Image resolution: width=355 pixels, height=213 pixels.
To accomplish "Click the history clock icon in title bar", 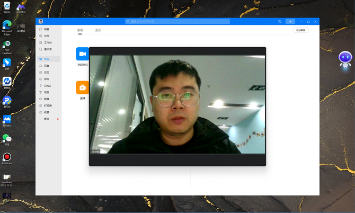I will [x=279, y=21].
